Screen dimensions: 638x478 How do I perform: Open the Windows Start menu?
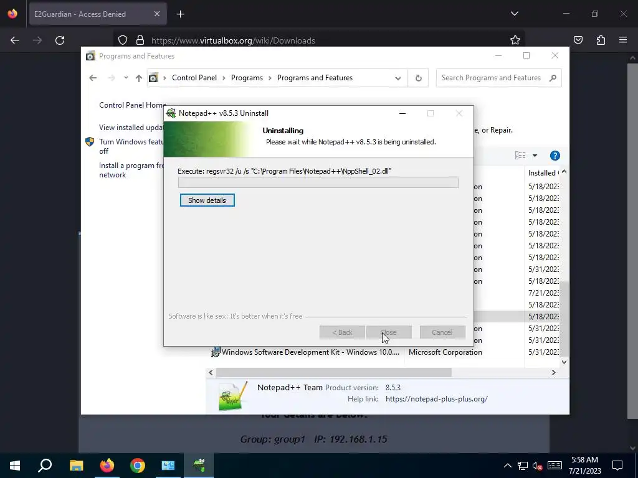point(15,466)
